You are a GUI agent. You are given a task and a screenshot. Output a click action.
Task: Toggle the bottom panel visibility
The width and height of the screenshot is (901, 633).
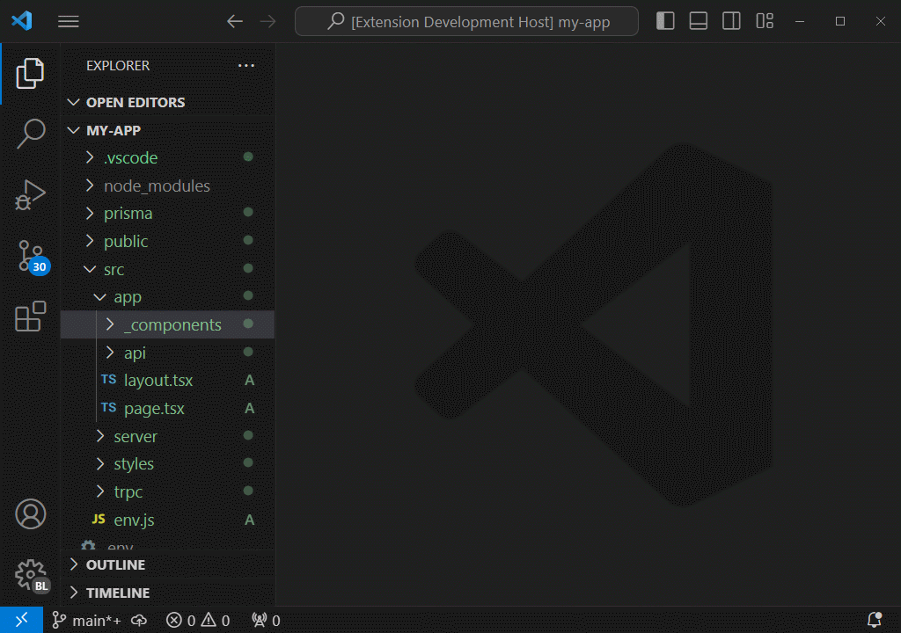tap(698, 21)
